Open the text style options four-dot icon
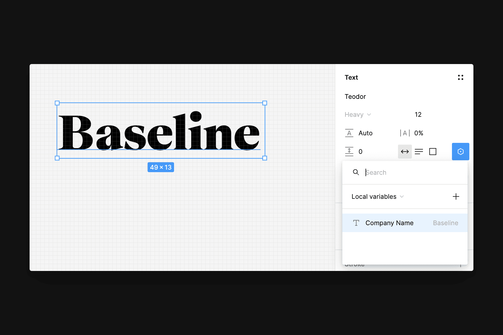 pos(461,77)
